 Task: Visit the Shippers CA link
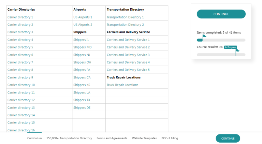click(x=82, y=77)
